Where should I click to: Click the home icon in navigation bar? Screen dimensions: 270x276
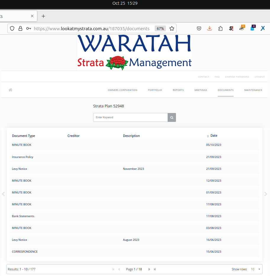pyautogui.click(x=10, y=90)
